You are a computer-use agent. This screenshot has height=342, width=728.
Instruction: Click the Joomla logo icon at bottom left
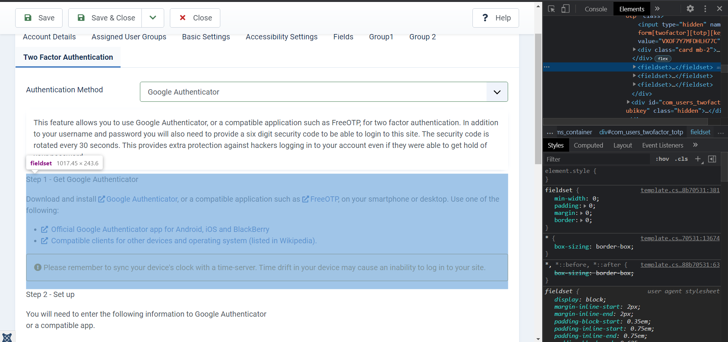coord(7,337)
